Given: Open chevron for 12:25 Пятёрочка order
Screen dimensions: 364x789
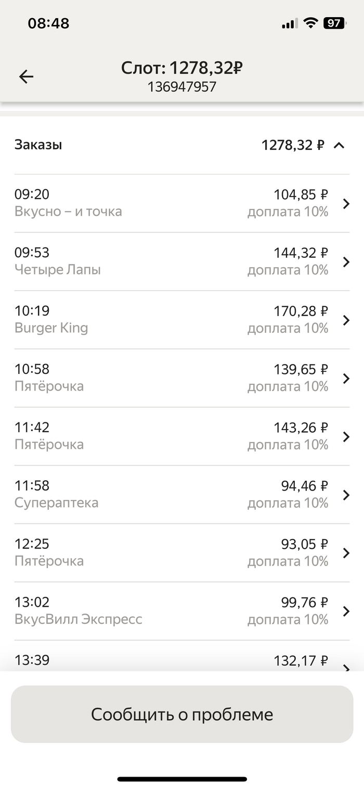Looking at the screenshot, I should coord(346,554).
